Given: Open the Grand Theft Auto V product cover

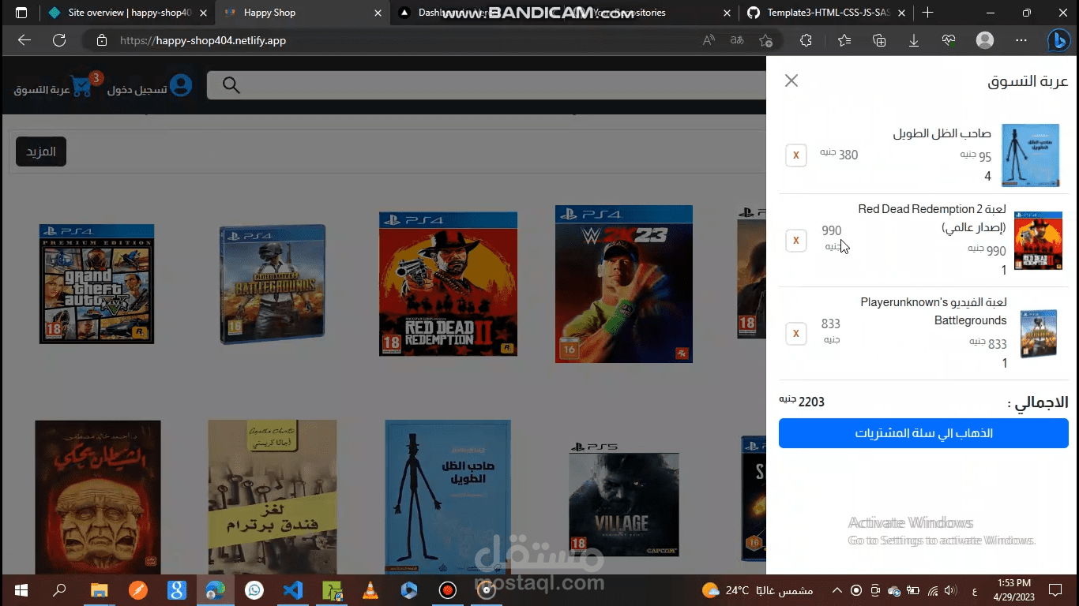Looking at the screenshot, I should pos(96,284).
